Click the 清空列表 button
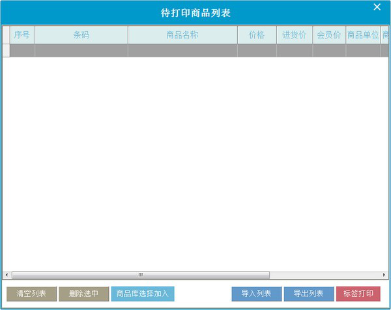The height and width of the screenshot is (310, 391). pyautogui.click(x=31, y=294)
